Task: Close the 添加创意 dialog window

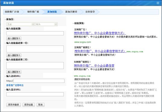Action: (158, 3)
